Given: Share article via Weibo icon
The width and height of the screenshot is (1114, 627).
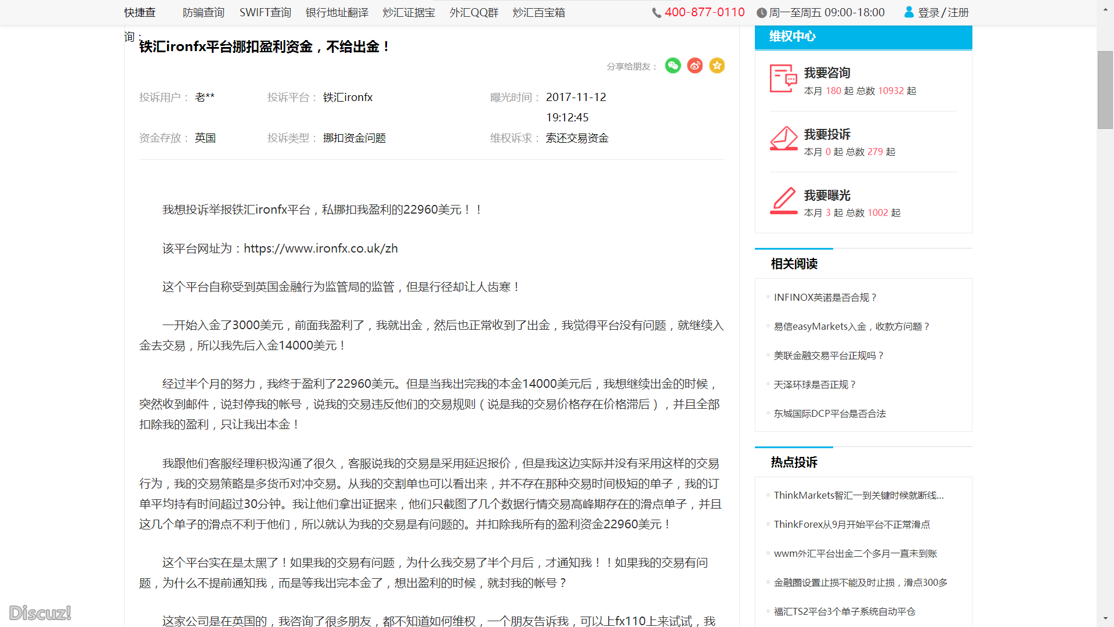Looking at the screenshot, I should [x=695, y=66].
